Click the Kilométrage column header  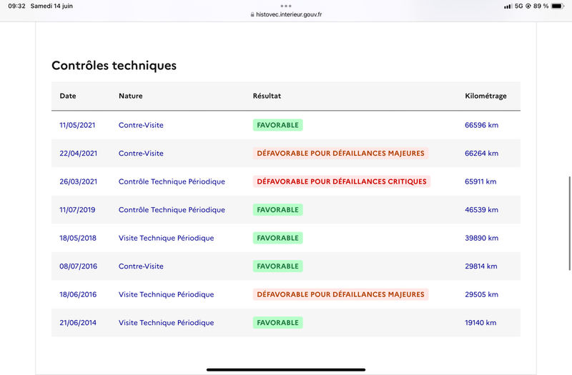(485, 96)
